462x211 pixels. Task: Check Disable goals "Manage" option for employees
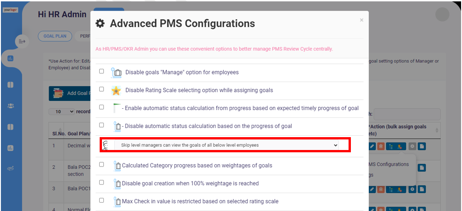point(101,71)
